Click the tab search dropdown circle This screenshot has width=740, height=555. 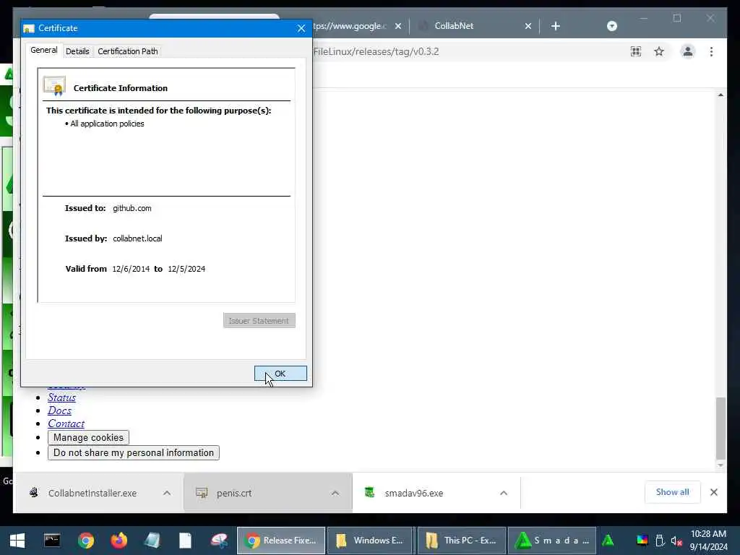coord(611,26)
